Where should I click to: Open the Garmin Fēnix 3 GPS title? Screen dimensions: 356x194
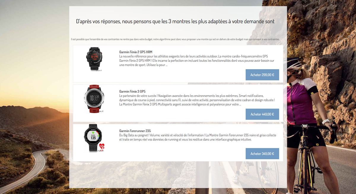coord(132,91)
